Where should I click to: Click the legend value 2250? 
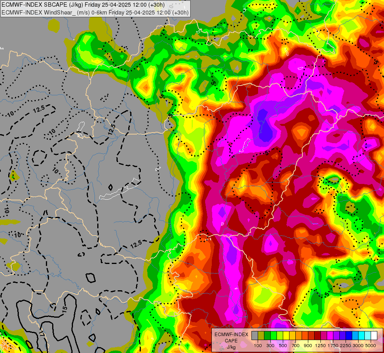(346, 346)
